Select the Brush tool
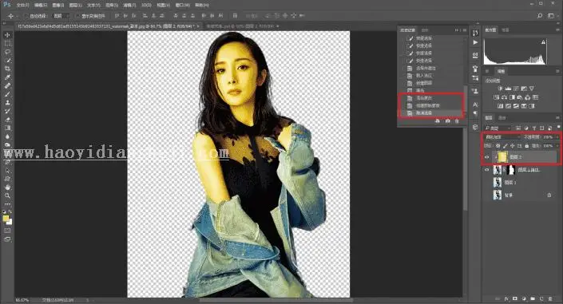 click(x=7, y=94)
